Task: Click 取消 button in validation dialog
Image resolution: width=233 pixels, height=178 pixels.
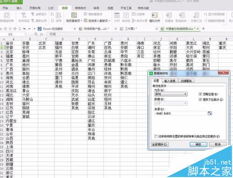Action: 218,145
